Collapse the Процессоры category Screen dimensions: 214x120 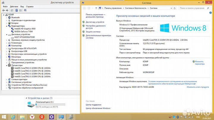7,65
